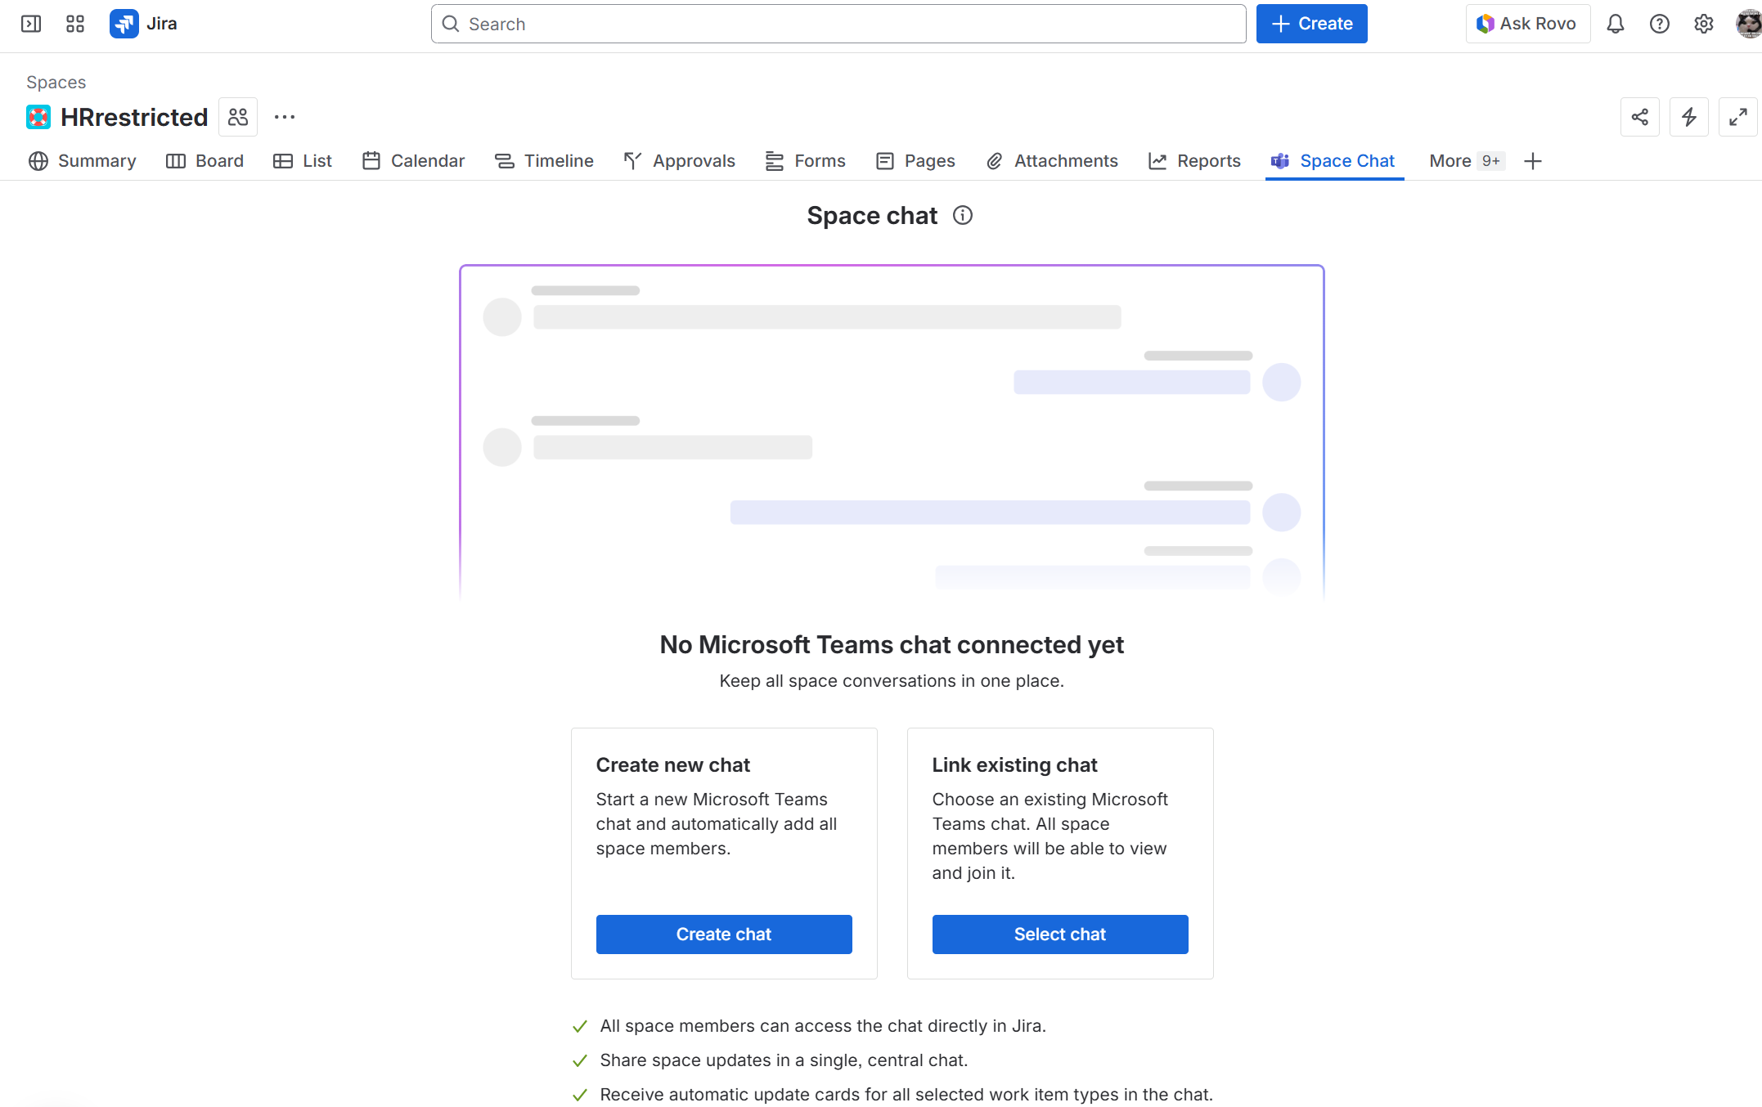
Task: Click the Search input field
Action: (838, 24)
